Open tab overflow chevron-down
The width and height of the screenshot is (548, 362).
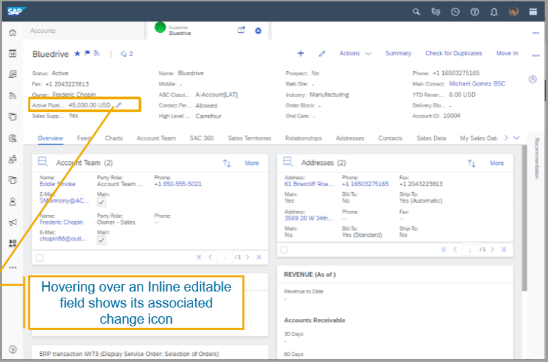516,138
